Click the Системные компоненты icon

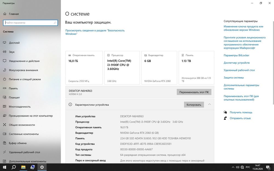(5, 134)
